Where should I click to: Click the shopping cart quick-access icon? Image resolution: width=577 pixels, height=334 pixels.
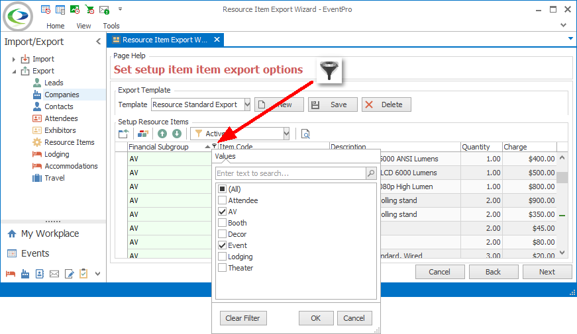click(x=89, y=9)
